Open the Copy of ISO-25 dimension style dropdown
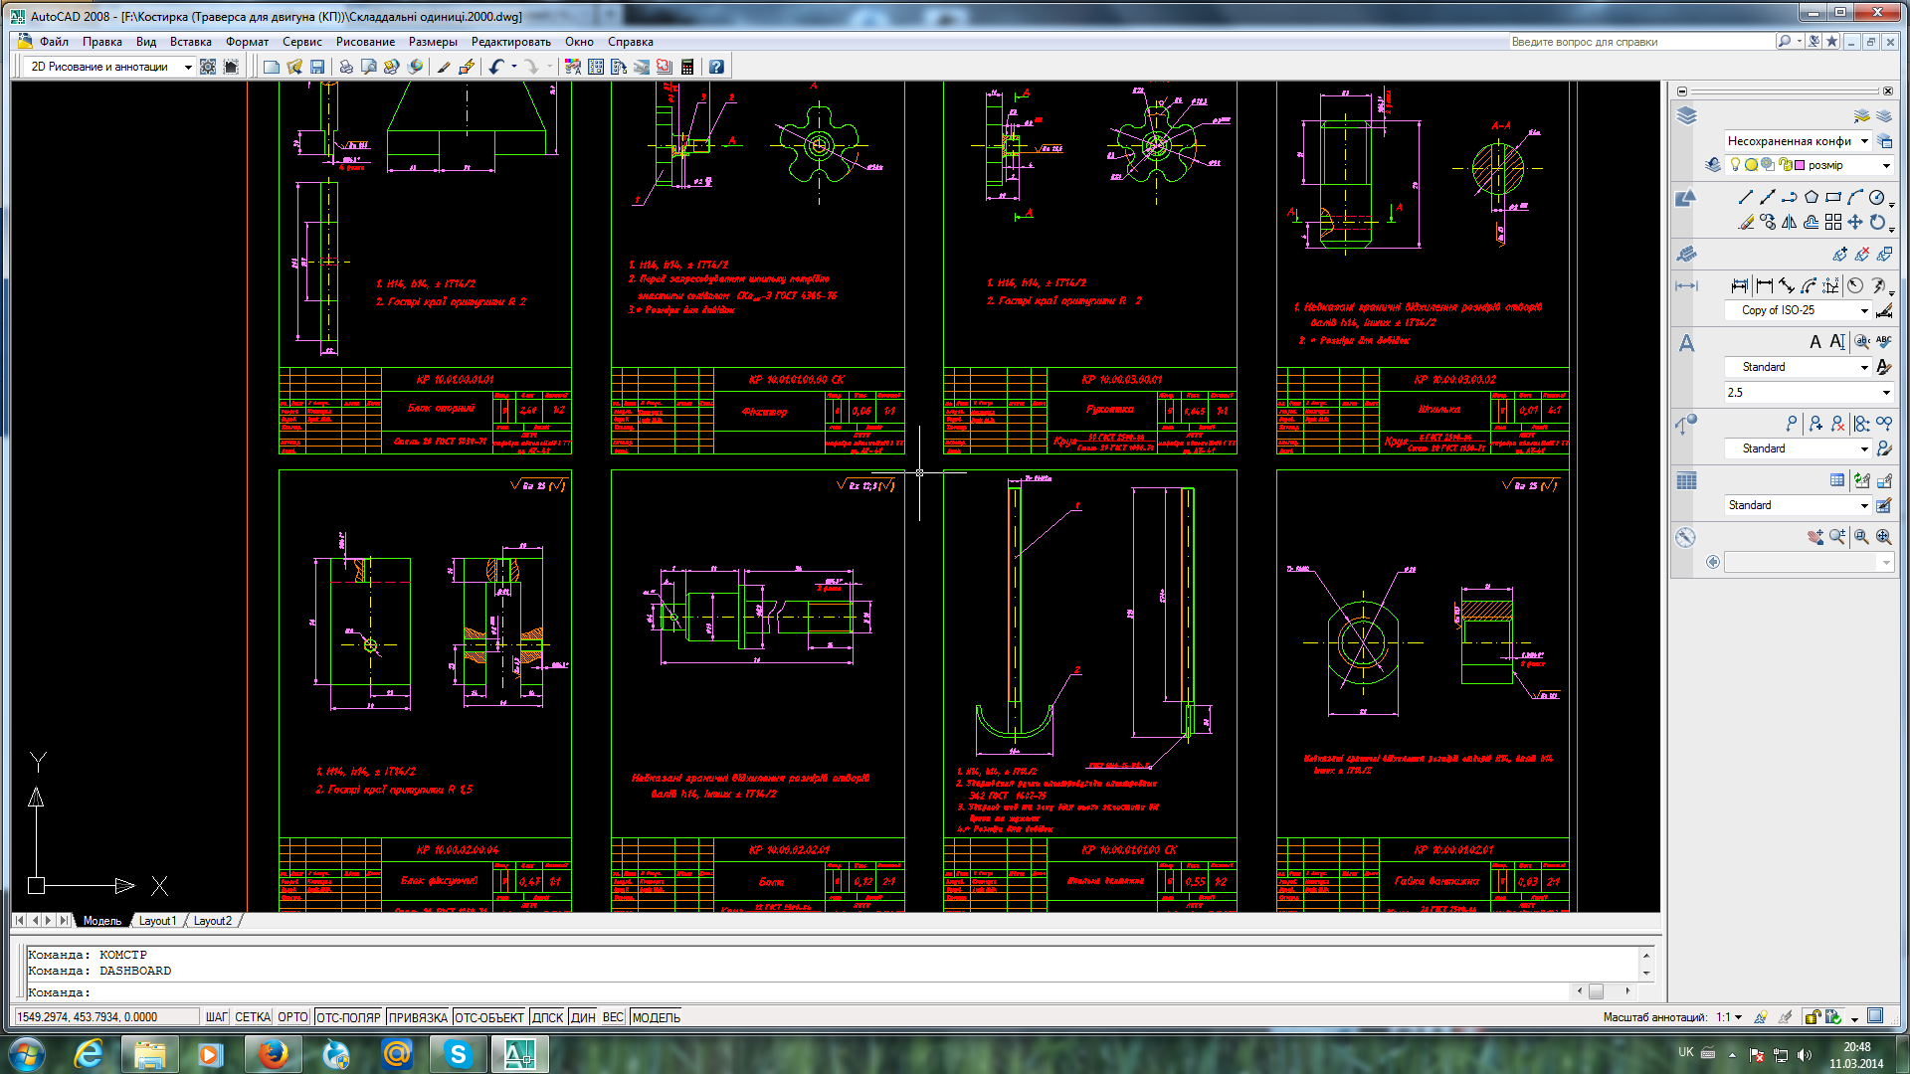This screenshot has width=1910, height=1074. click(1799, 310)
